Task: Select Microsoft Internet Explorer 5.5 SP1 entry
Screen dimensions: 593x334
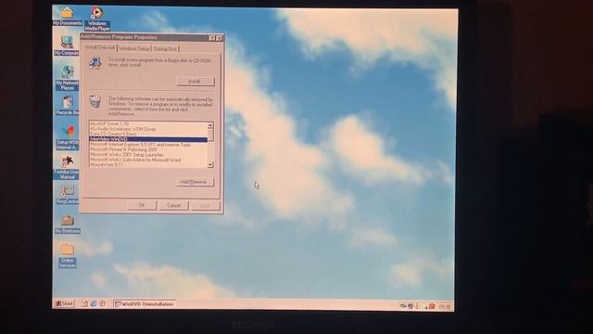Action: [x=148, y=145]
